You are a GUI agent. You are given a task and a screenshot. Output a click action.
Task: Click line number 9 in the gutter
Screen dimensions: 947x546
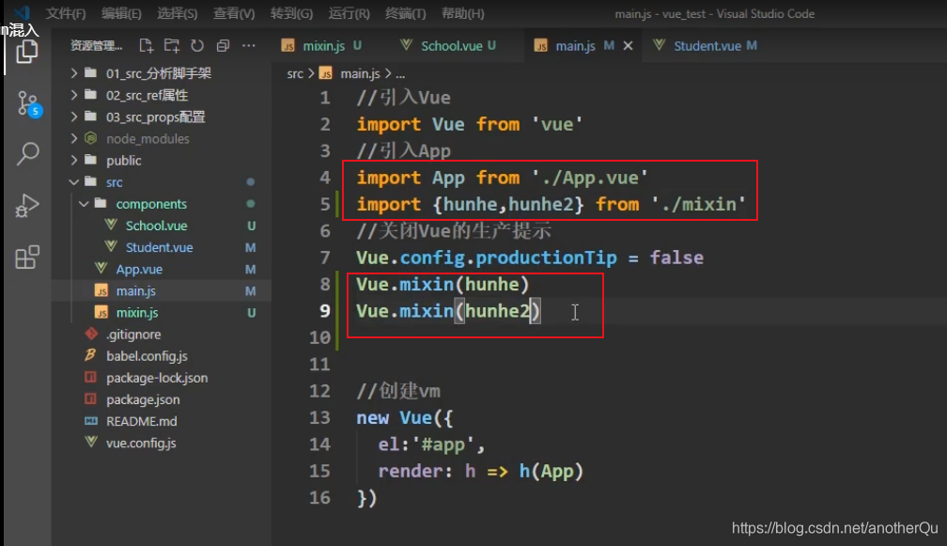click(325, 311)
